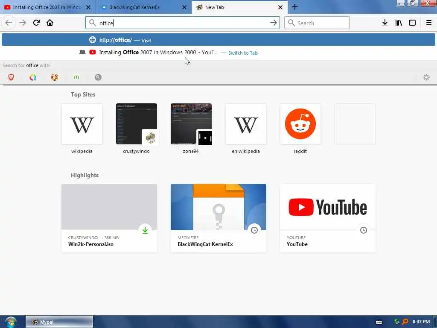Search office with the colorful ring engine icon
The image size is (437, 328).
pyautogui.click(x=33, y=77)
